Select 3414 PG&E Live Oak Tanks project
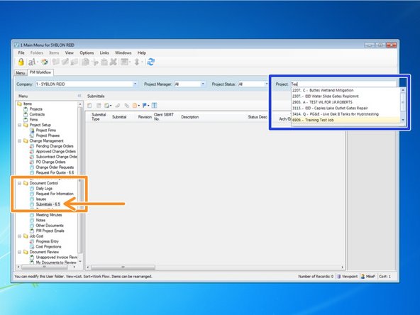This screenshot has height=315, width=420. [346, 114]
